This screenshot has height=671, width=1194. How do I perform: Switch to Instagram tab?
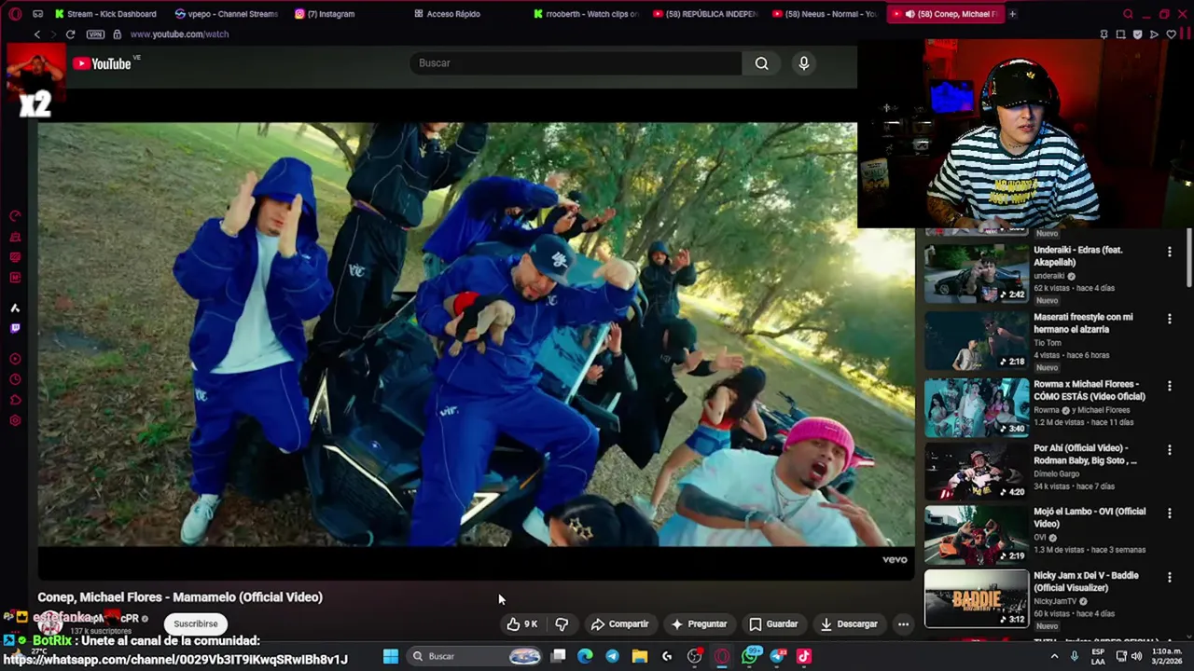[x=325, y=14]
